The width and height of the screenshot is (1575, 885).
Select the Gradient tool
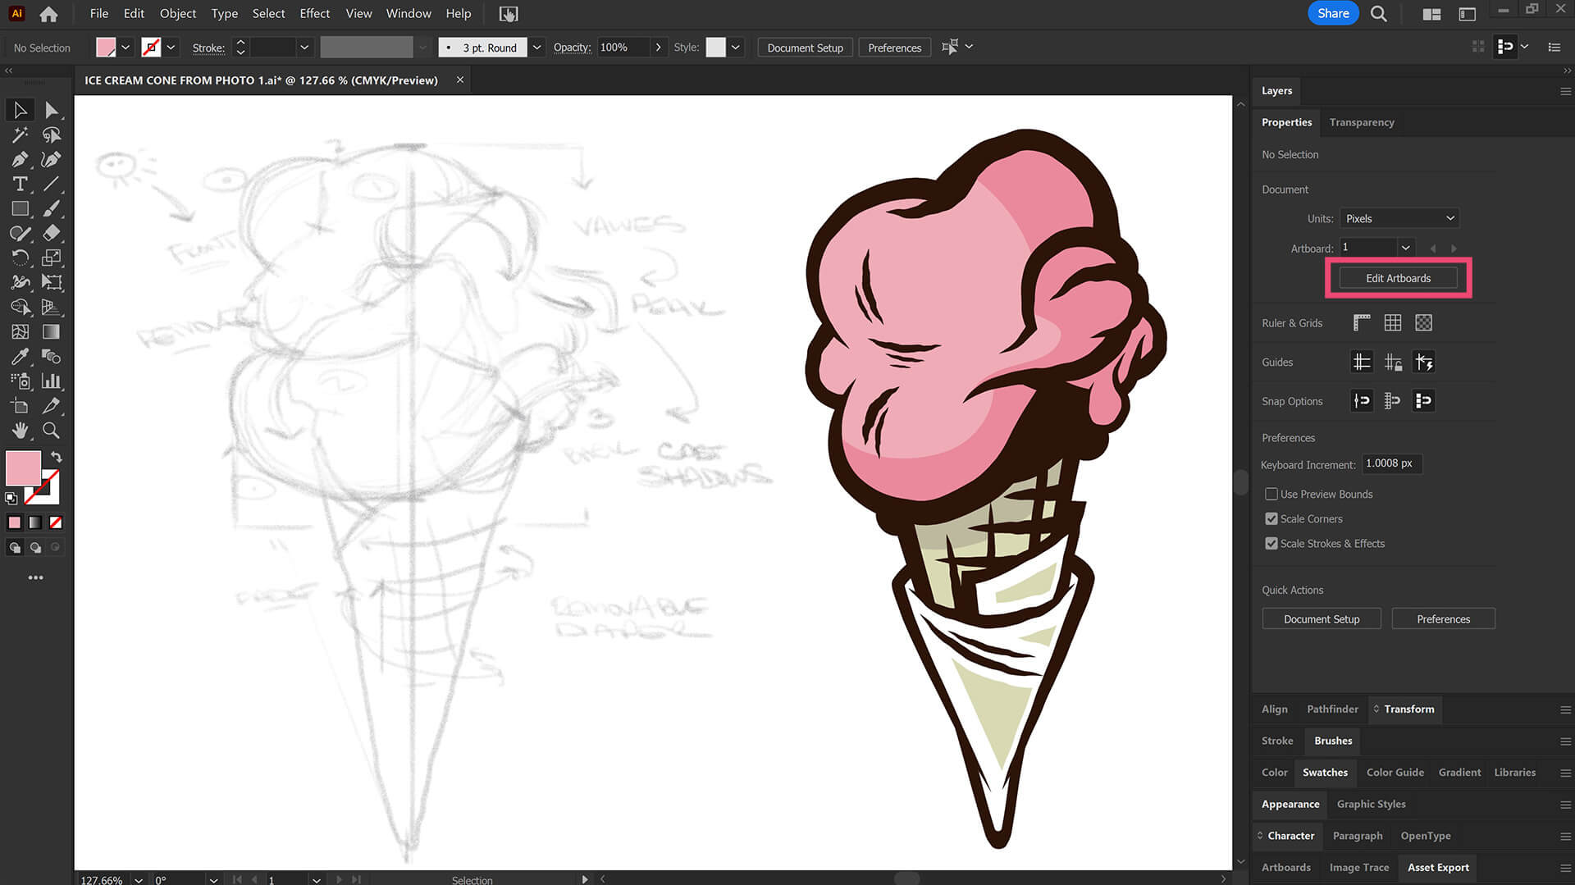[x=51, y=331]
